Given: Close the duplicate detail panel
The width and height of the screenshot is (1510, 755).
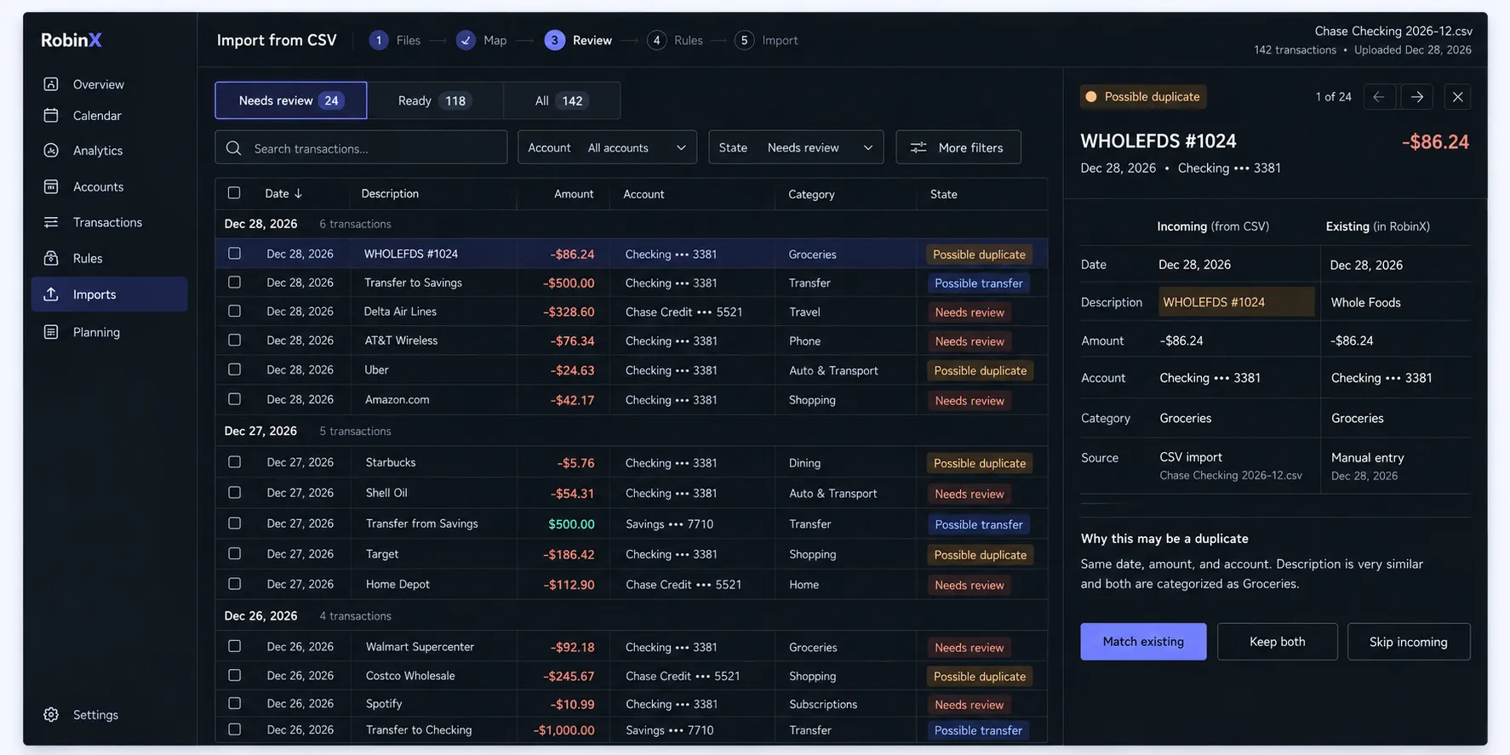Looking at the screenshot, I should 1457,97.
